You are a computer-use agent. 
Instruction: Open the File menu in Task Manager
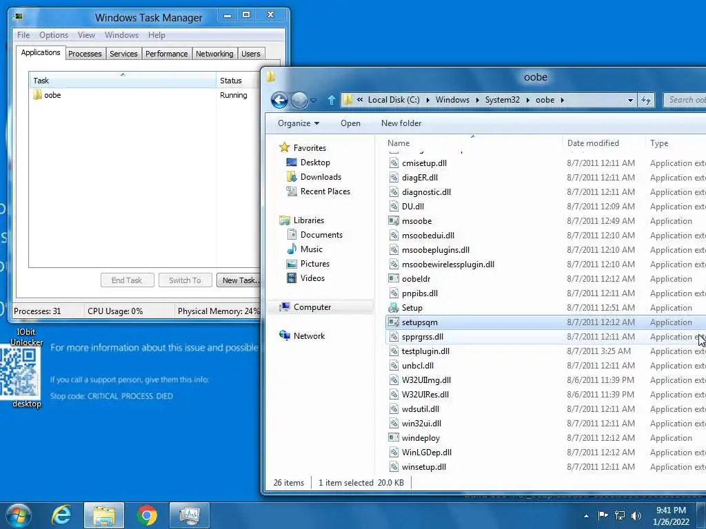23,35
